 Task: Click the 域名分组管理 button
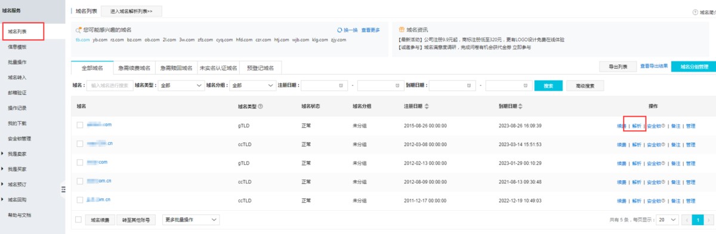[x=693, y=67]
